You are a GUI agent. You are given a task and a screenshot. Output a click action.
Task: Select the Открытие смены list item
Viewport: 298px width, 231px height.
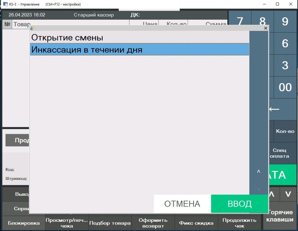point(139,37)
